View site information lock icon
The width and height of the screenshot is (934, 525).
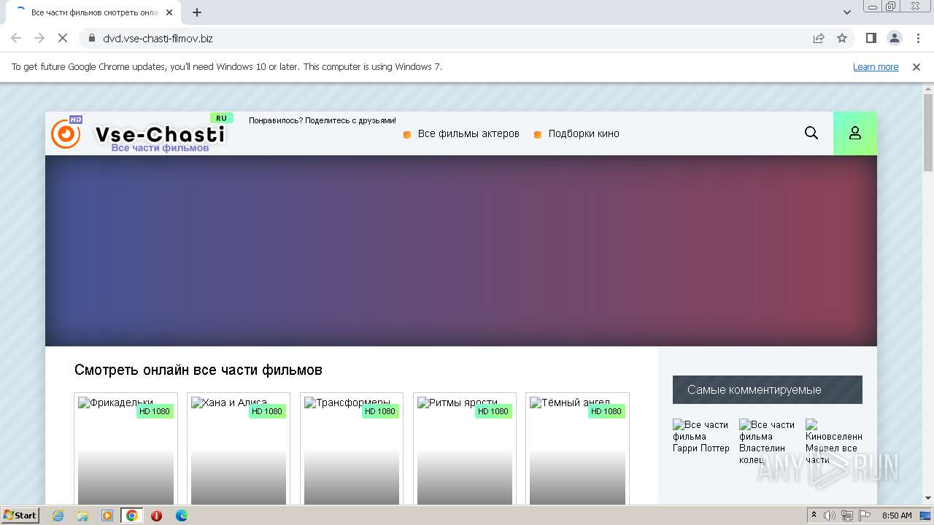(x=92, y=38)
